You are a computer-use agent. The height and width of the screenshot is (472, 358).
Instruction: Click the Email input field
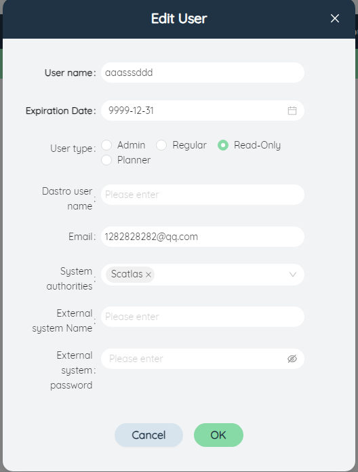(203, 237)
